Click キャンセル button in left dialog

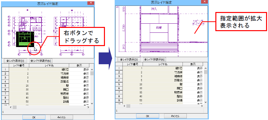pos(61,117)
